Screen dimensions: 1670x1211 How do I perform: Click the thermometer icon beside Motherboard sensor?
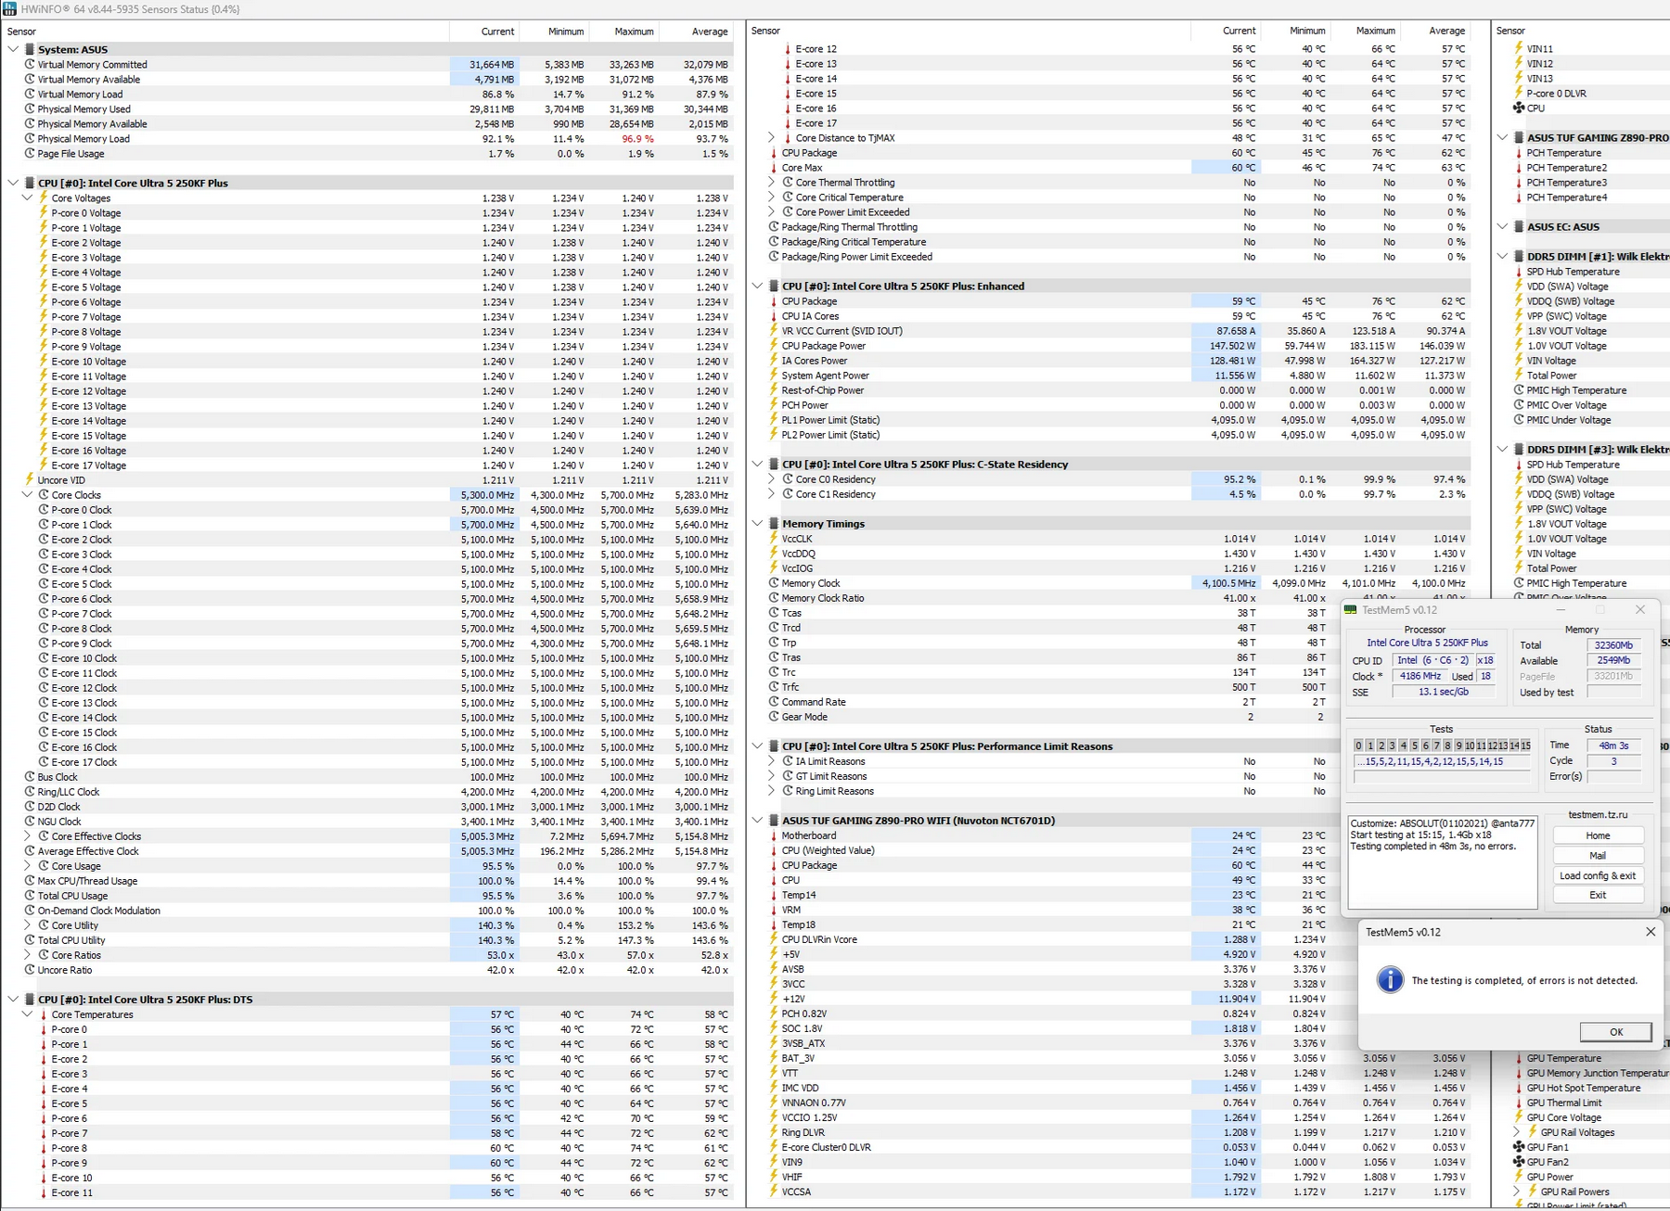point(774,835)
